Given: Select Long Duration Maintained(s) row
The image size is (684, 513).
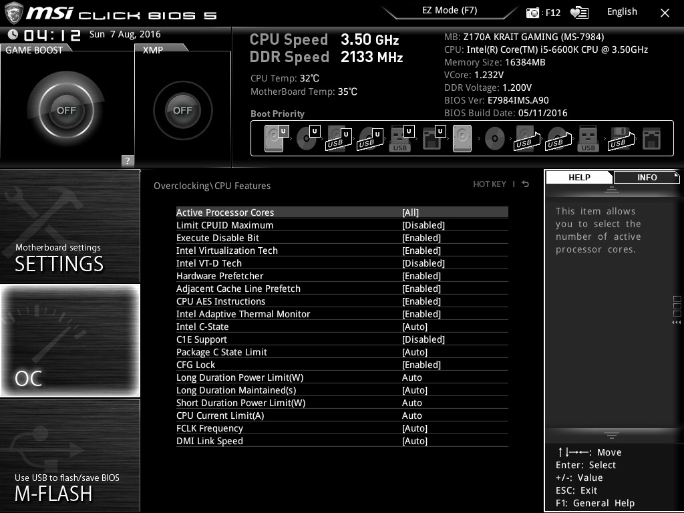Looking at the screenshot, I should 342,390.
